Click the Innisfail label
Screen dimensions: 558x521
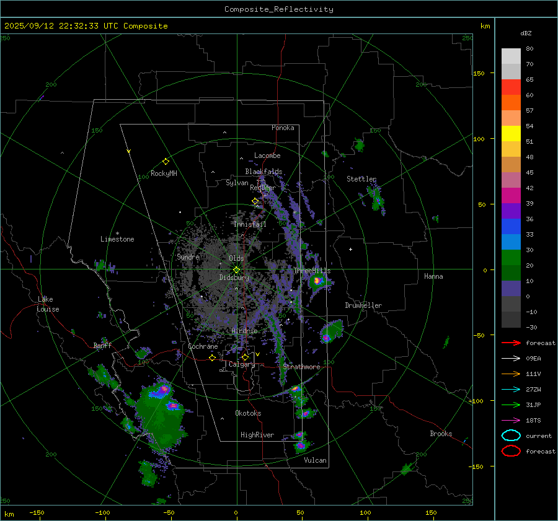pyautogui.click(x=250, y=224)
